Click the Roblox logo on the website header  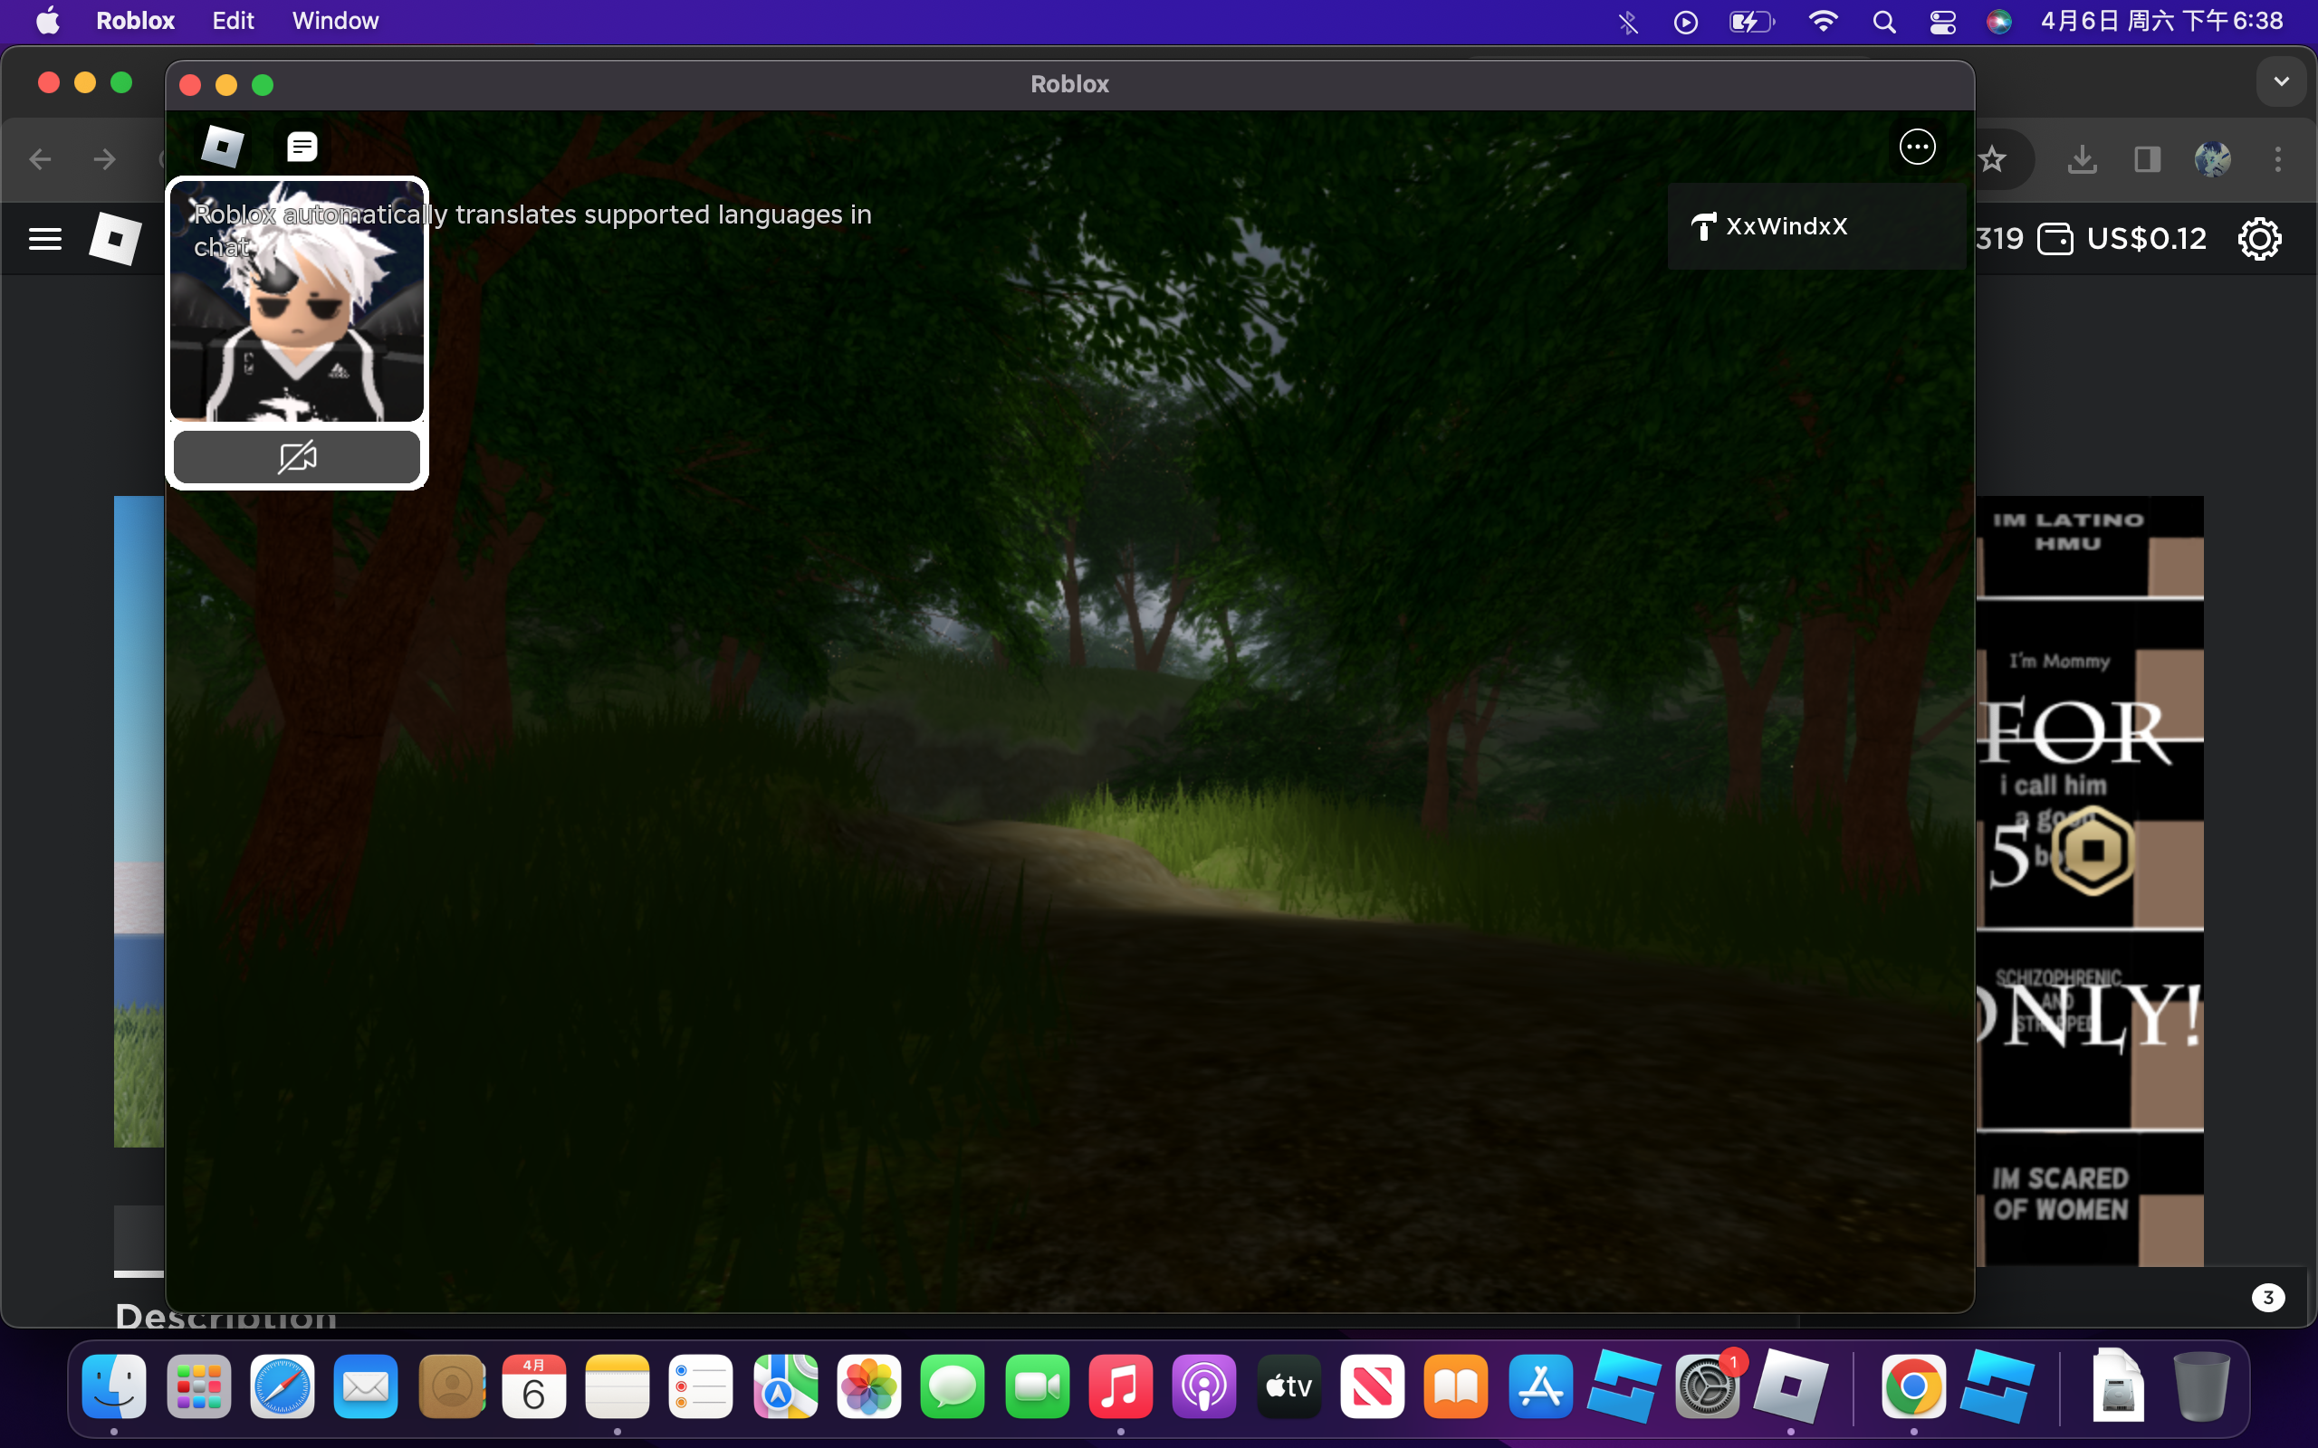115,238
